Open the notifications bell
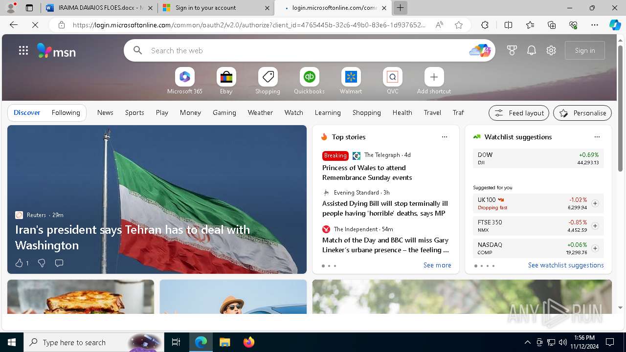 (532, 50)
